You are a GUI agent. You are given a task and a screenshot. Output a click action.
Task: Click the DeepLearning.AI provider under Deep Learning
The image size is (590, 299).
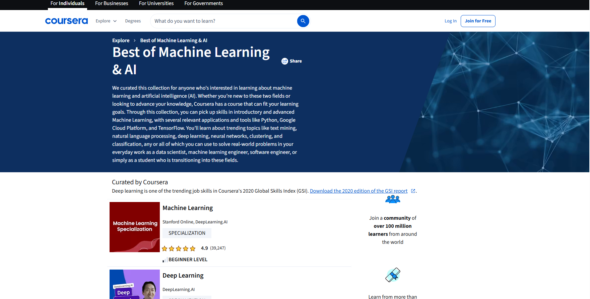179,290
